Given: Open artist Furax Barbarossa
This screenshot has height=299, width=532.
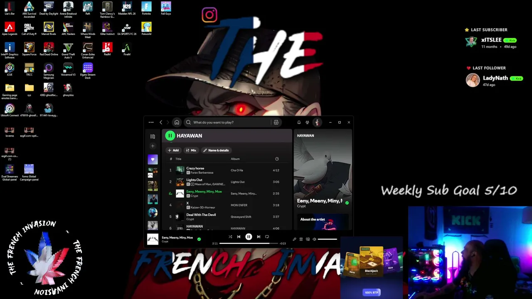Looking at the screenshot, I should [x=202, y=173].
